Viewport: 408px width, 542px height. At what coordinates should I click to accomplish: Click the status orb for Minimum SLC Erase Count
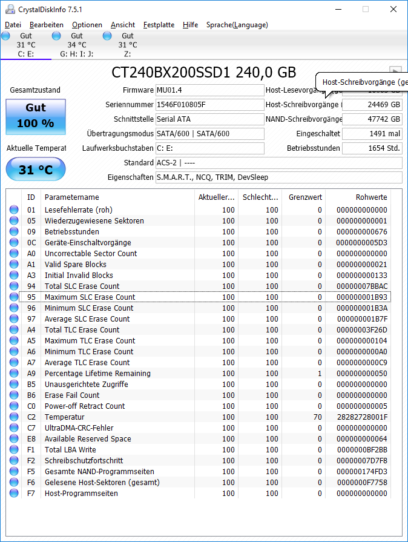click(x=14, y=308)
